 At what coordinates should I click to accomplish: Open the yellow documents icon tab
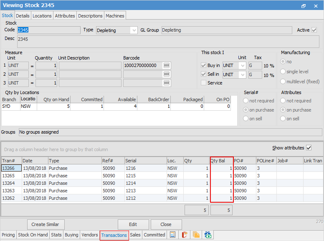point(196,235)
